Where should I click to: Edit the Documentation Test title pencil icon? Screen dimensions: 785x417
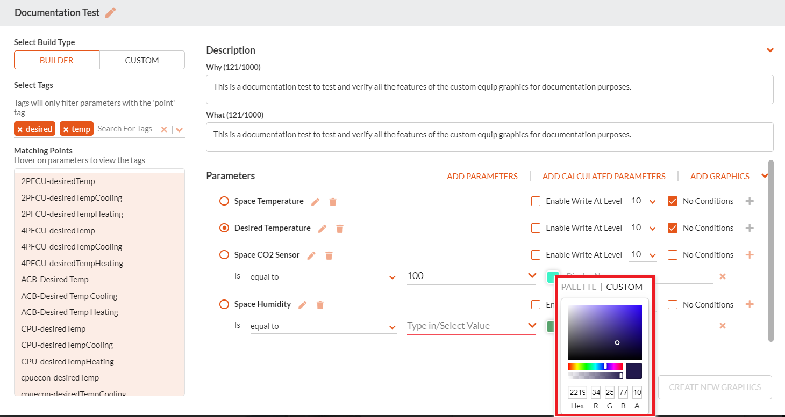(x=111, y=12)
